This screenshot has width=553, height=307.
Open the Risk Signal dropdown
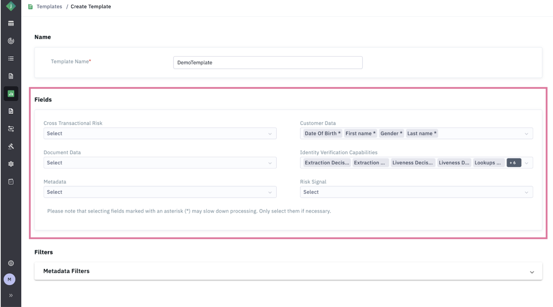[x=416, y=192]
